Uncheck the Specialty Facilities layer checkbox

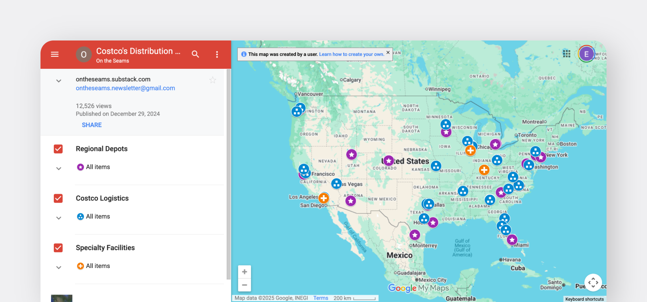58,248
